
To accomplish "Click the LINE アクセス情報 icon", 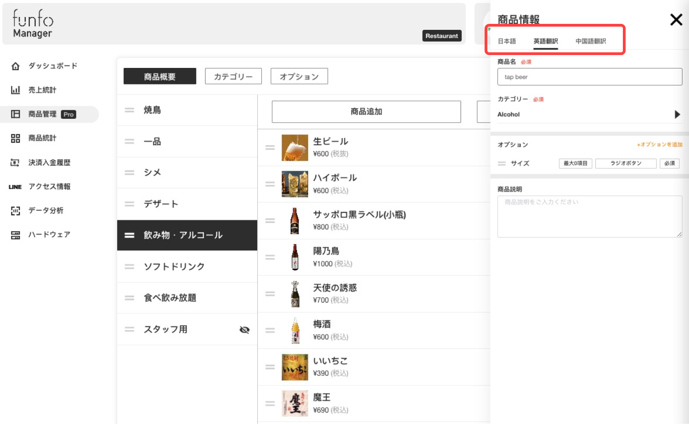I will click(x=15, y=187).
